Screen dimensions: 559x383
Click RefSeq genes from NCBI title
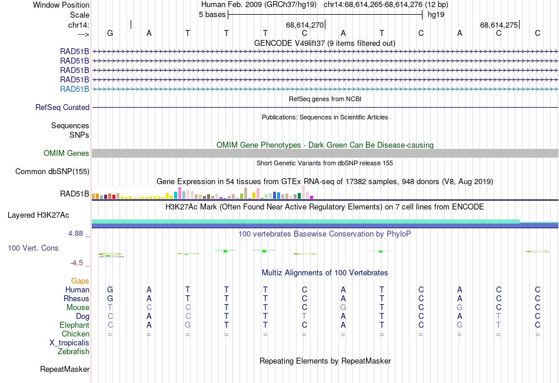325,99
